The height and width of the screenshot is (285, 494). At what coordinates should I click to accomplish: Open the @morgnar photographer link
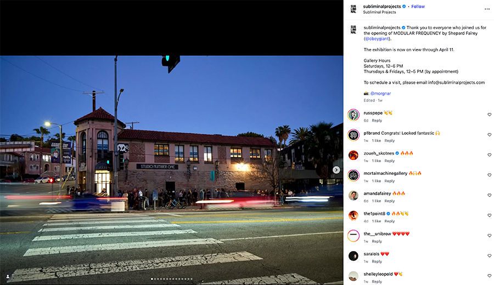click(x=380, y=93)
